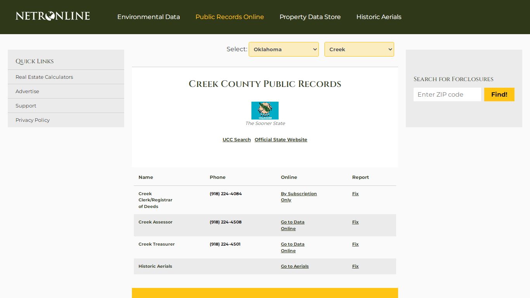Image resolution: width=530 pixels, height=298 pixels.
Task: Expand the Oklahoma state dropdown
Action: (x=284, y=49)
